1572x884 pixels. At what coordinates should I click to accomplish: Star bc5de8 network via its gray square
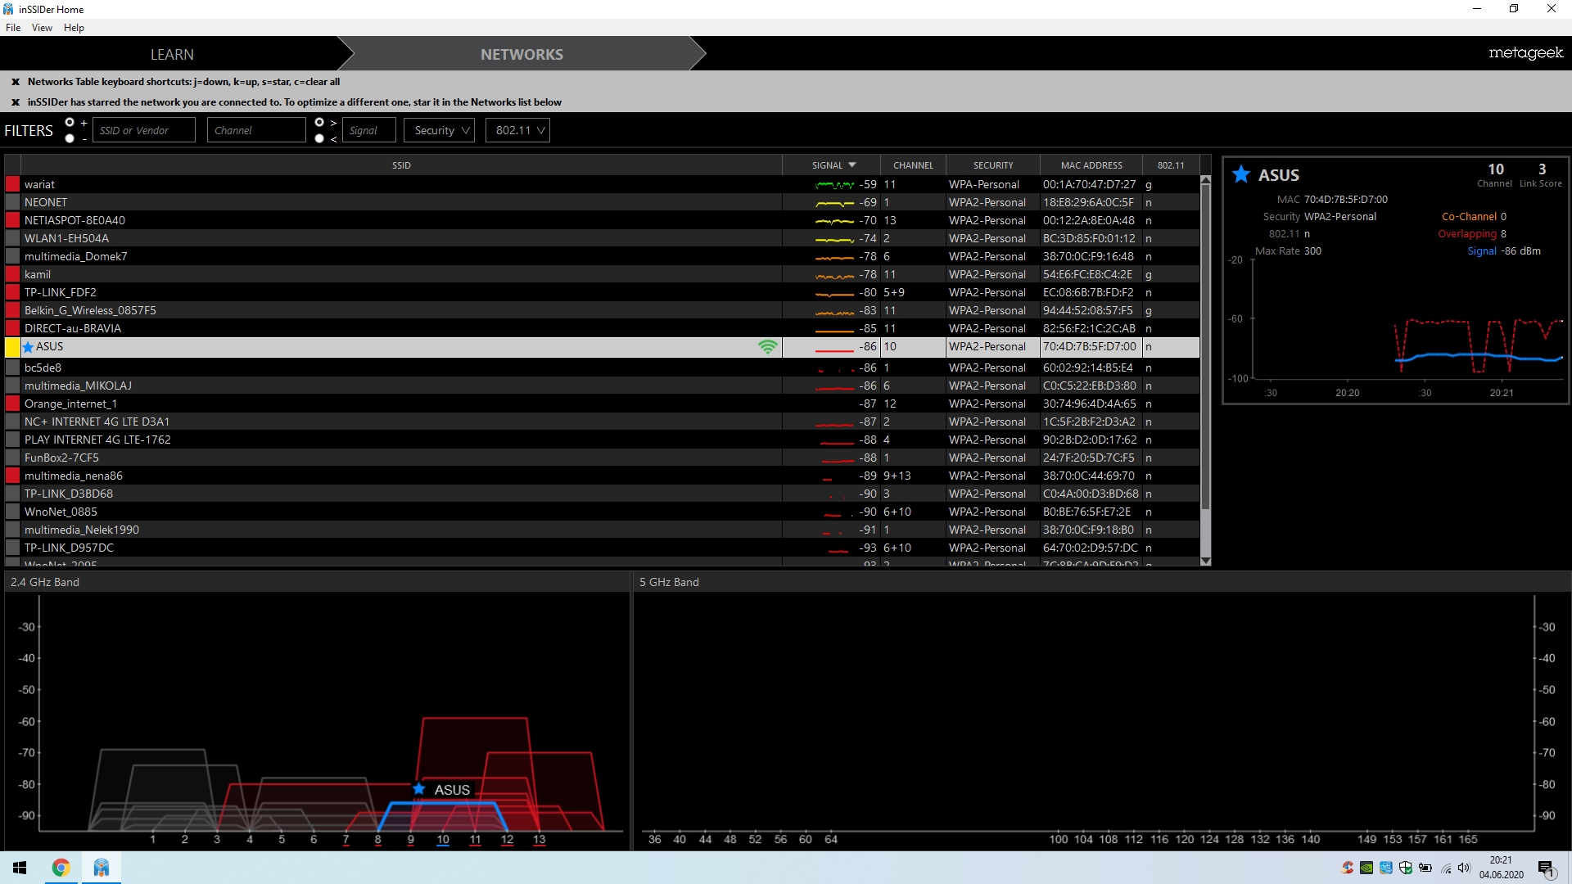click(12, 368)
